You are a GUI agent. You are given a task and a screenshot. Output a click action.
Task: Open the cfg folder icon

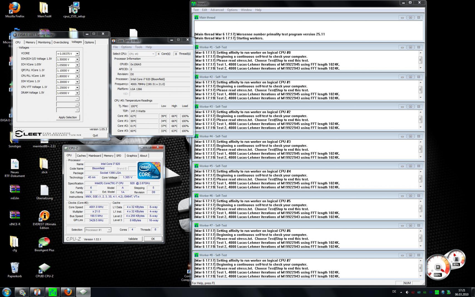pyautogui.click(x=15, y=244)
